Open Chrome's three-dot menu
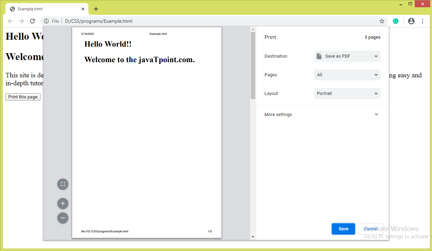 pyautogui.click(x=422, y=21)
